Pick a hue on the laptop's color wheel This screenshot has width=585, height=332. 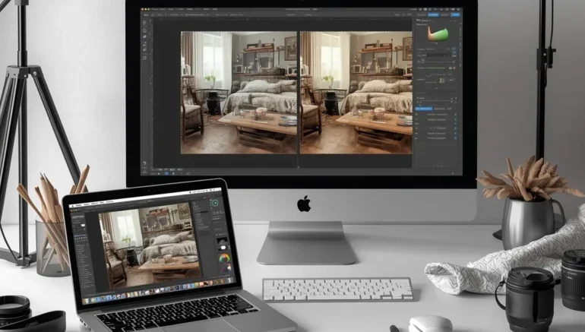click(x=223, y=260)
